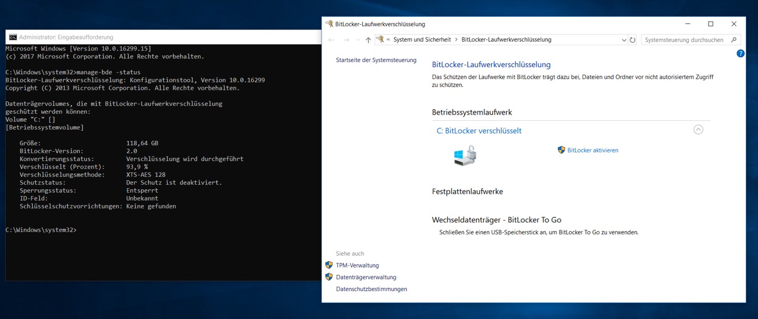Click the '118,64 GB' size value

point(142,143)
